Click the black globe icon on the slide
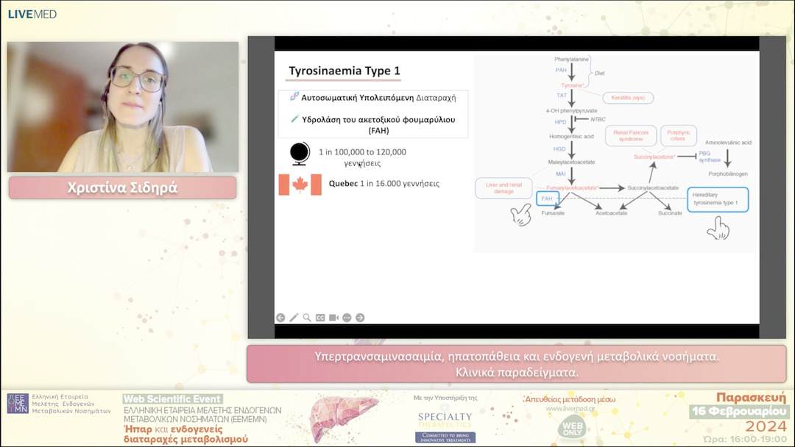The height and width of the screenshot is (447, 795). point(300,154)
